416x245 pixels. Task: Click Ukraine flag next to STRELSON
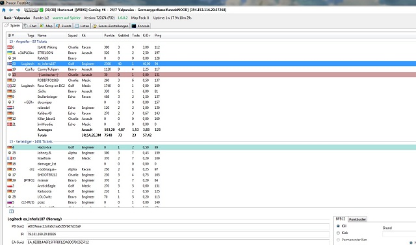(x=9, y=52)
